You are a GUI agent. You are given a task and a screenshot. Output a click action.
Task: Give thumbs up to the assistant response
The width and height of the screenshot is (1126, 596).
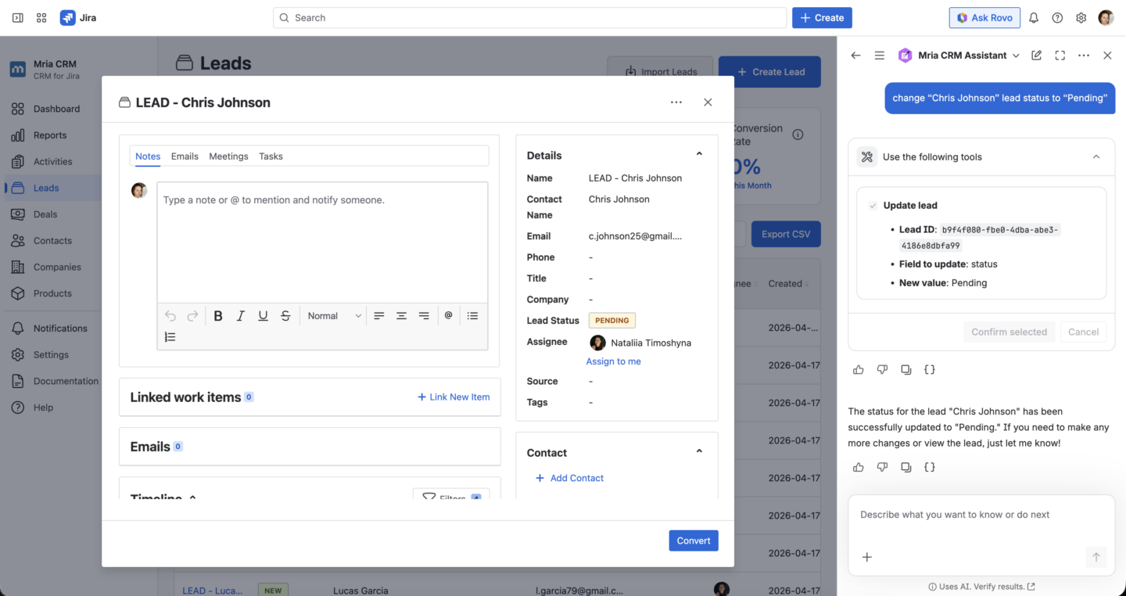[858, 467]
